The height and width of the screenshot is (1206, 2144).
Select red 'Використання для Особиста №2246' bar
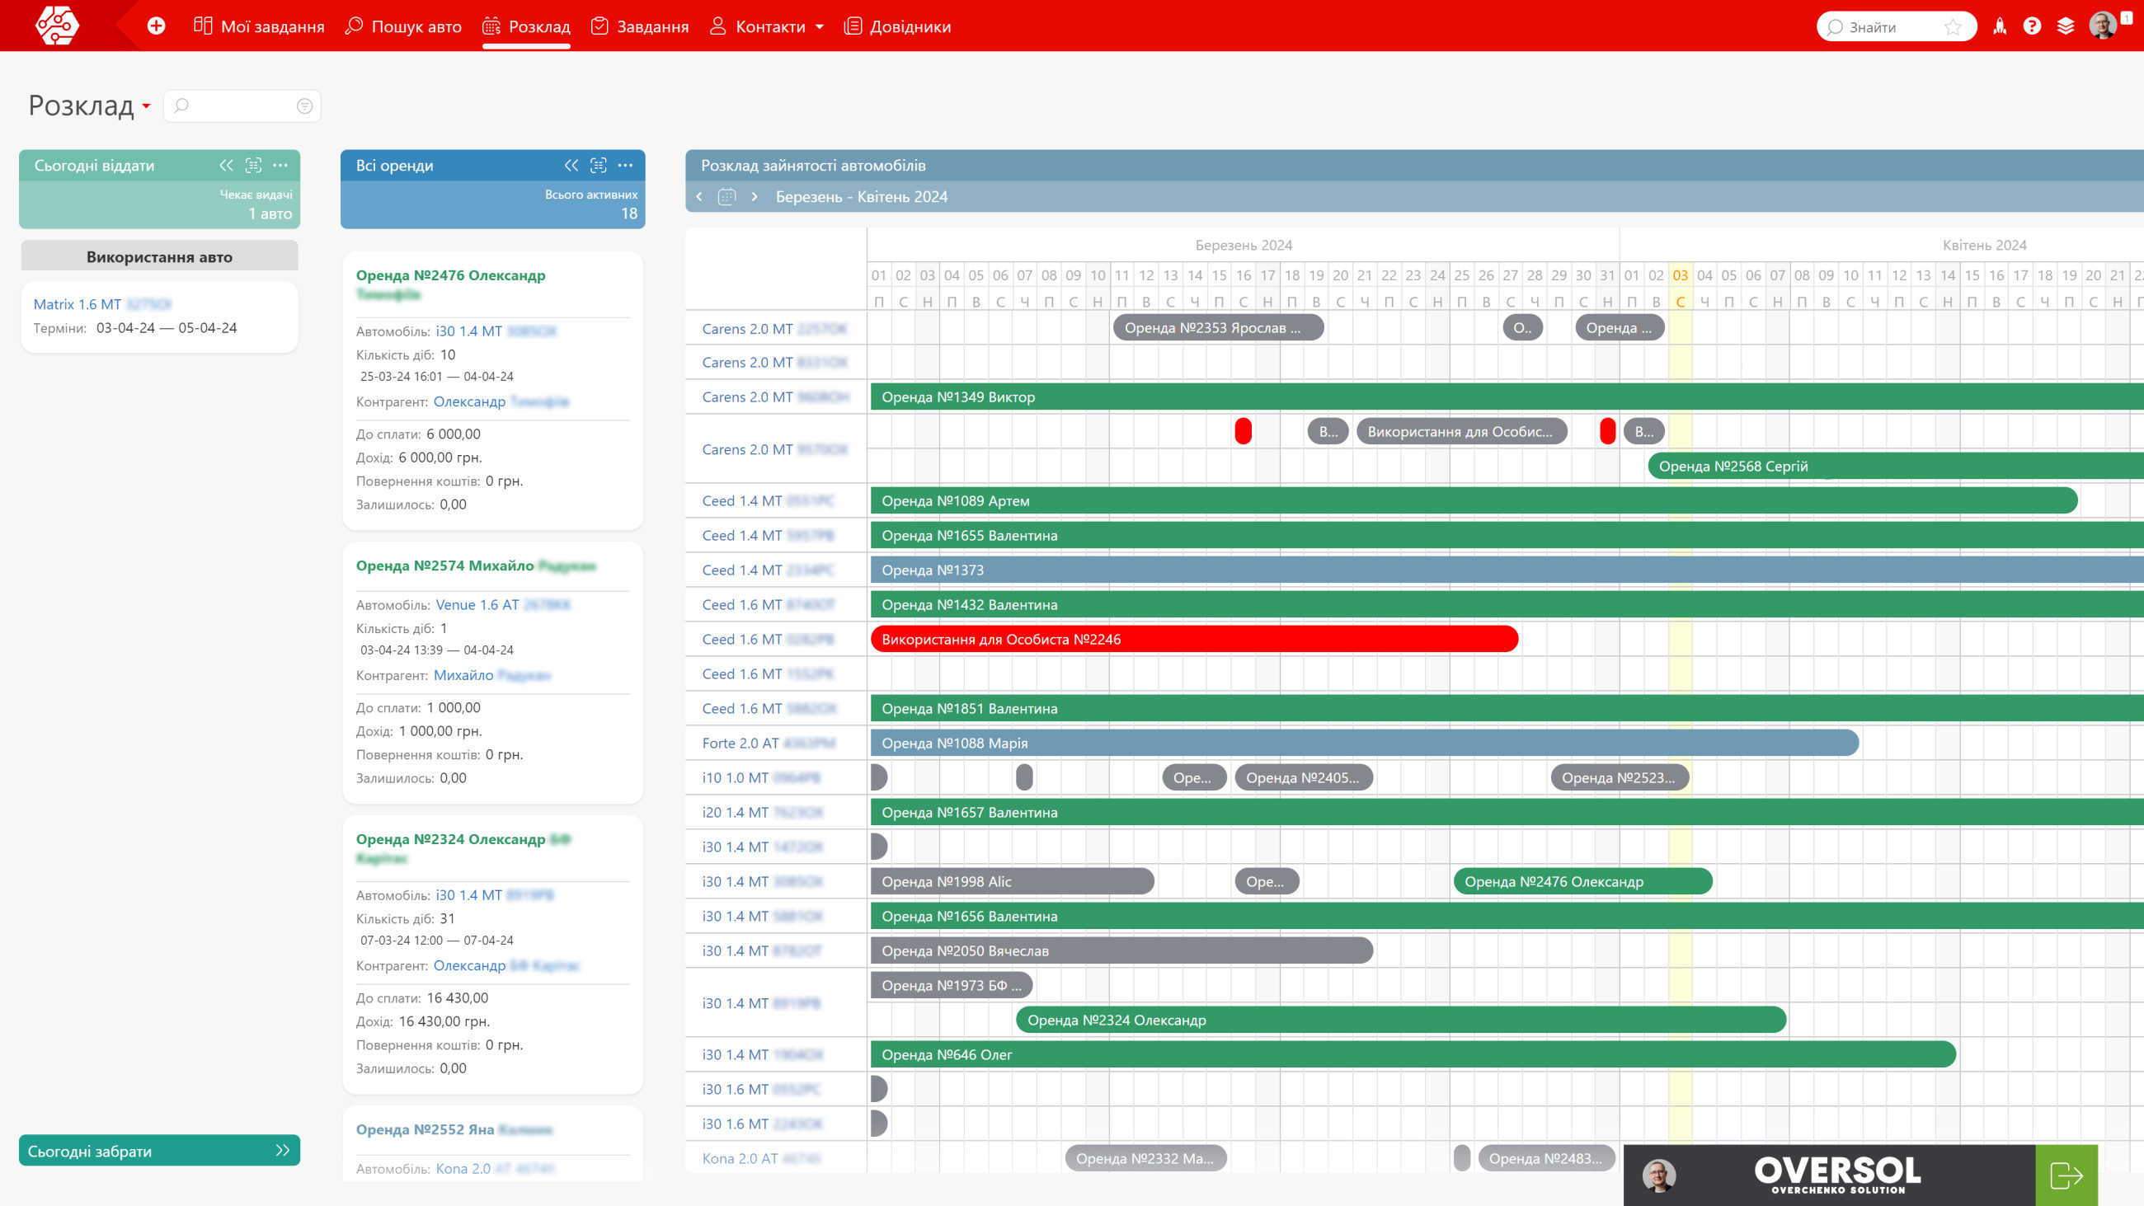1194,639
